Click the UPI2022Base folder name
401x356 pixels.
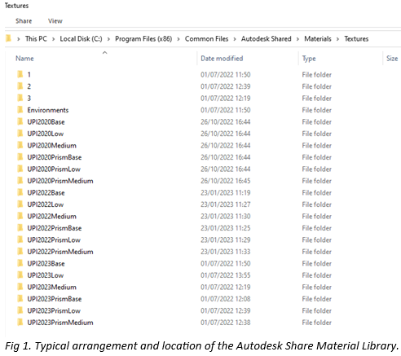[x=46, y=193]
